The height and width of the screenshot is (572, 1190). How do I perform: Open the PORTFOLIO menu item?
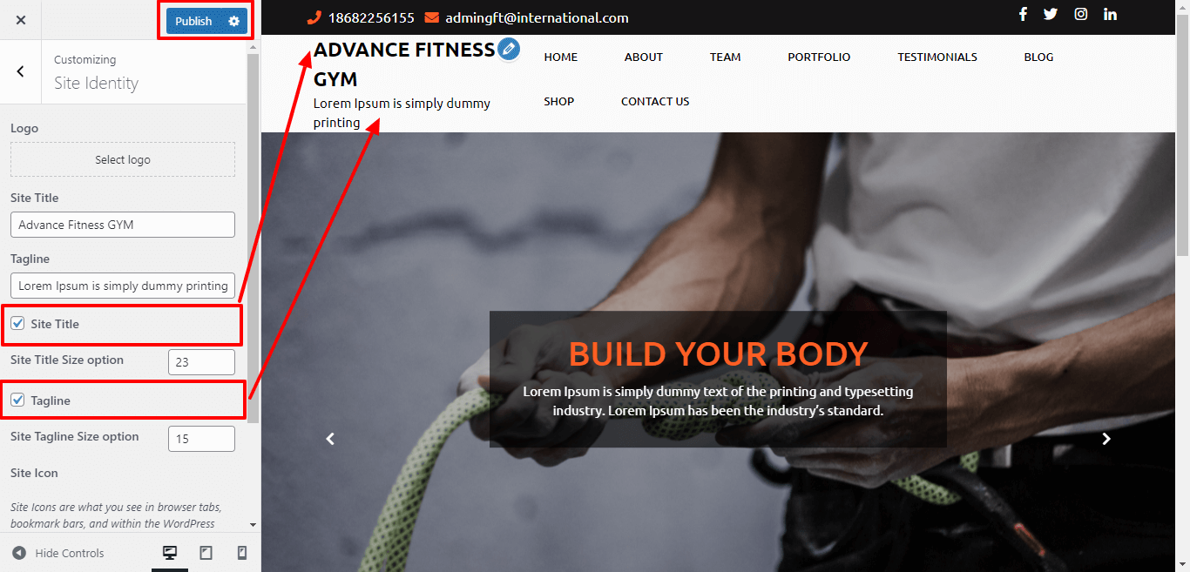[x=819, y=57]
